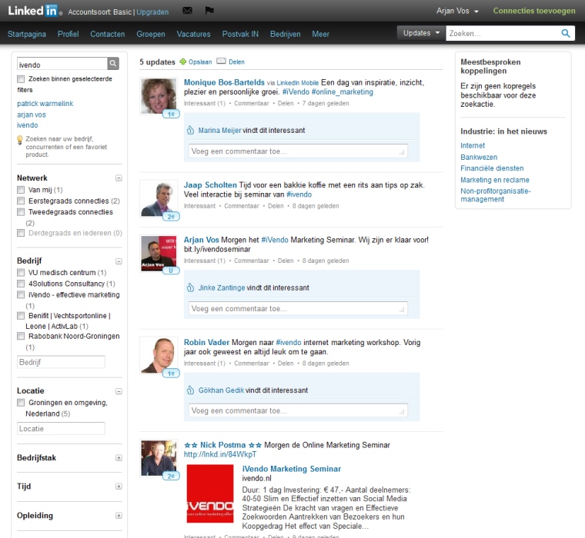Expand the Opleiding filter section
This screenshot has width=585, height=538.
[119, 516]
